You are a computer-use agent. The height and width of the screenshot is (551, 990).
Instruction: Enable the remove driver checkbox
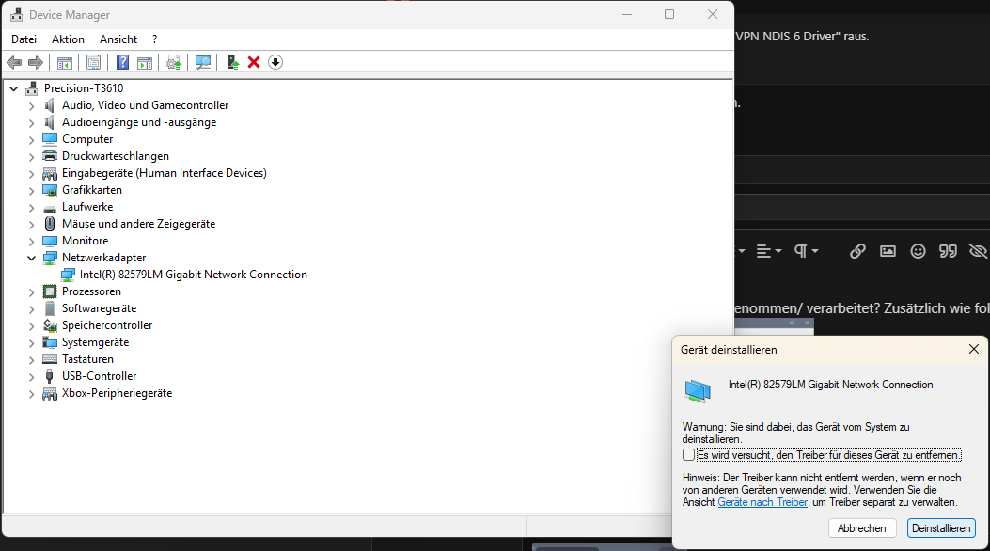point(689,455)
